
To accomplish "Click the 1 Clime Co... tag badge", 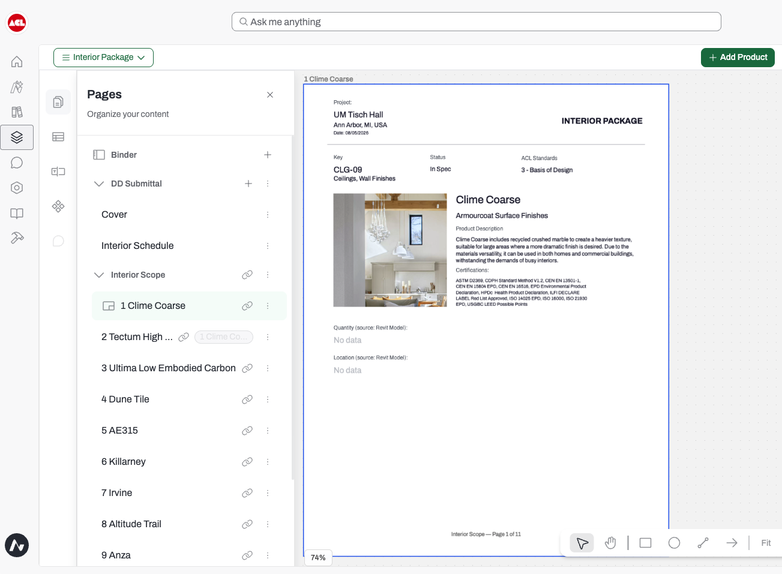I will pos(224,337).
